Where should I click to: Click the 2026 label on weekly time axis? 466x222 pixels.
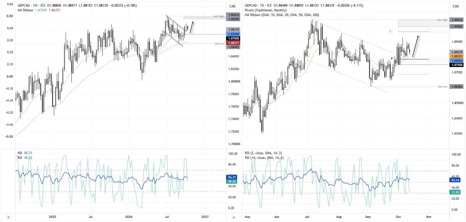click(129, 217)
